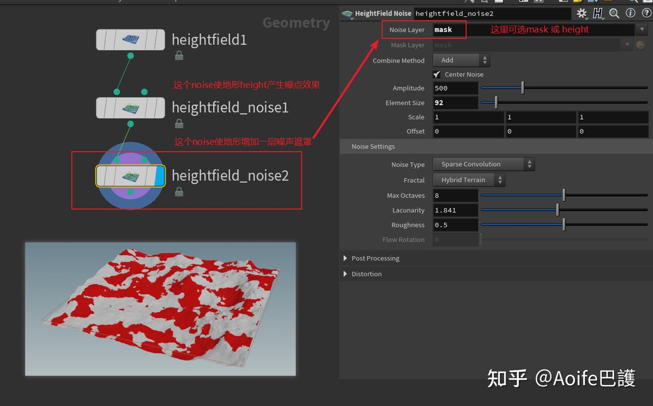Image resolution: width=653 pixels, height=406 pixels.
Task: Toggle the Center Noise checkbox
Action: point(437,74)
